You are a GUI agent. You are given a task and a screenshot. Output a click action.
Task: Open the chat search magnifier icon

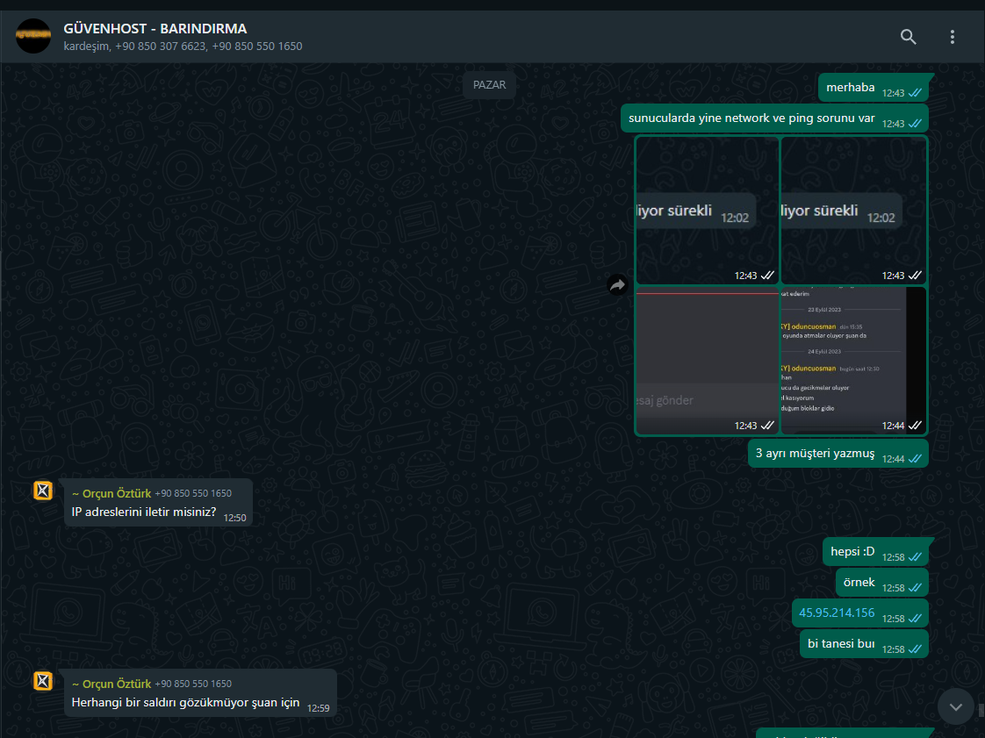tap(909, 37)
